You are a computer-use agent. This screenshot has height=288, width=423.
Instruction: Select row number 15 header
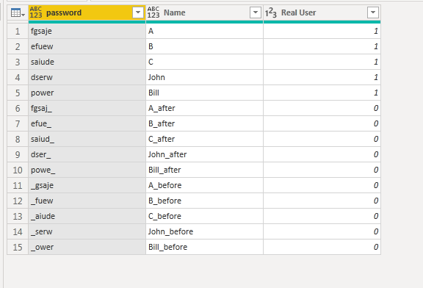point(18,247)
